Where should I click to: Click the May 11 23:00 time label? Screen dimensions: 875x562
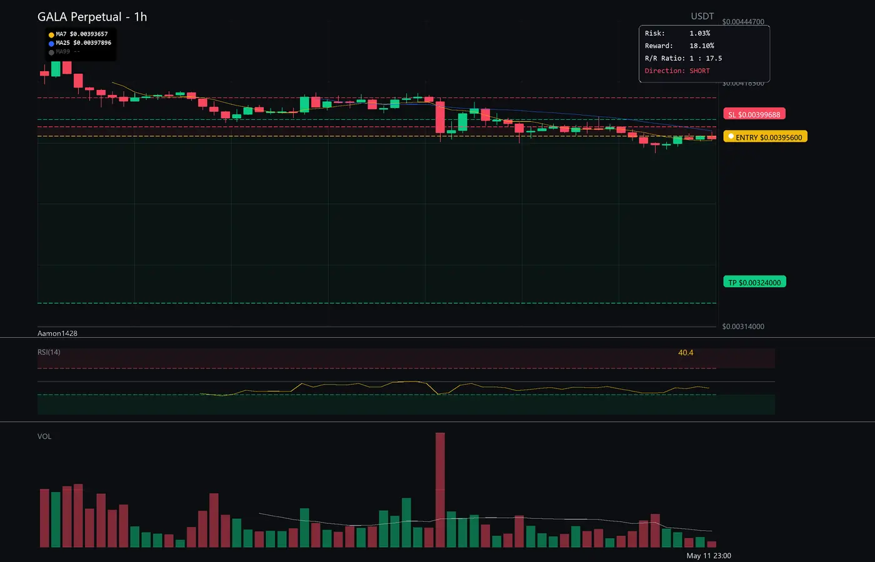click(709, 556)
